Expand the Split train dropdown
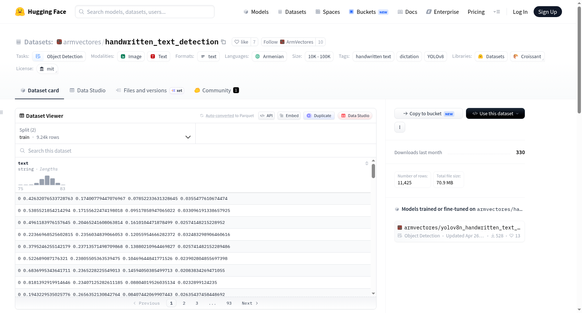582x313 pixels. pyautogui.click(x=105, y=133)
